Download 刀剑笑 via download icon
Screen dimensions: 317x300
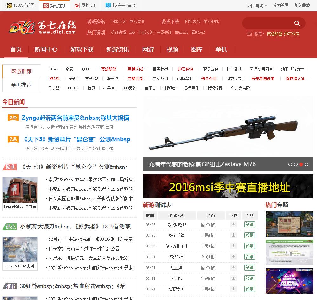click(233, 278)
